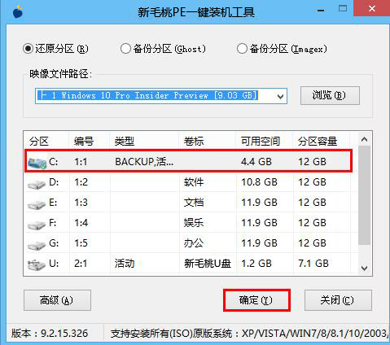The image size is (390, 345).
Task: Choose the 备份分区 (Imagex) radio button
Action: click(x=242, y=49)
